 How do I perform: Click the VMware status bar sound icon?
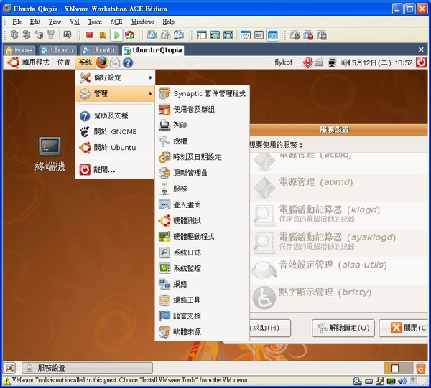[x=402, y=381]
